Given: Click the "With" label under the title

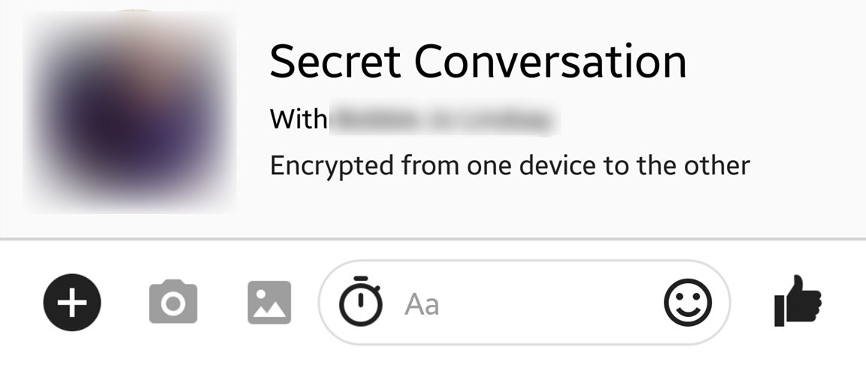Looking at the screenshot, I should [298, 119].
